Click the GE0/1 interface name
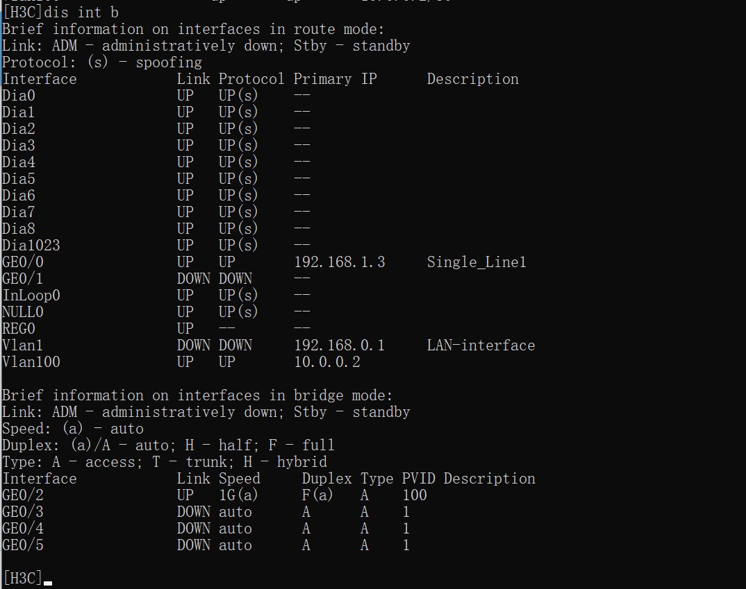 pos(23,279)
